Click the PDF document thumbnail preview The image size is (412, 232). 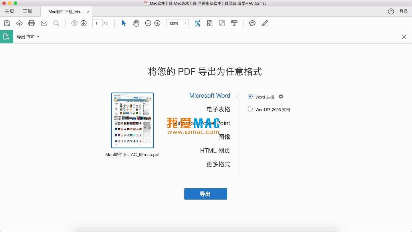[x=132, y=120]
